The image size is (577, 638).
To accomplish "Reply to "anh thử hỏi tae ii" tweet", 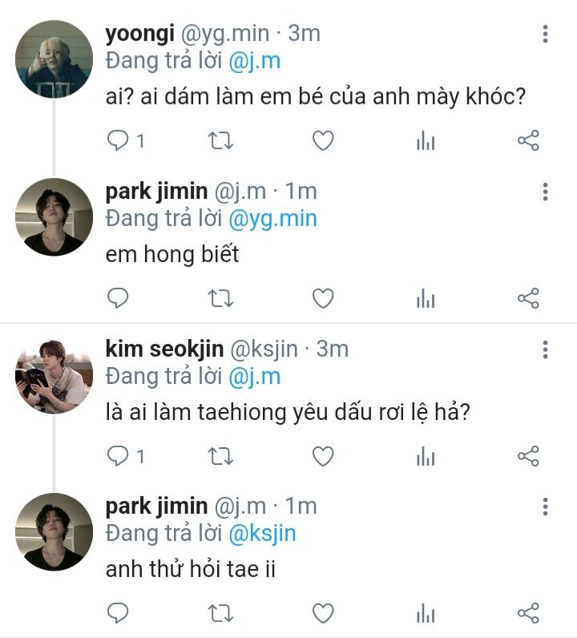I will (118, 614).
